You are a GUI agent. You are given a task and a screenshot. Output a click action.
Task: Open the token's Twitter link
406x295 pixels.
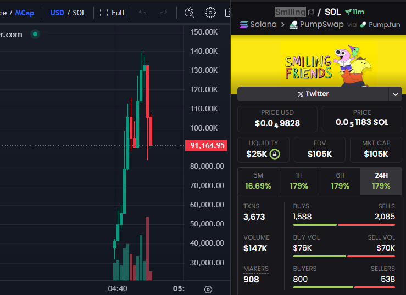(313, 94)
